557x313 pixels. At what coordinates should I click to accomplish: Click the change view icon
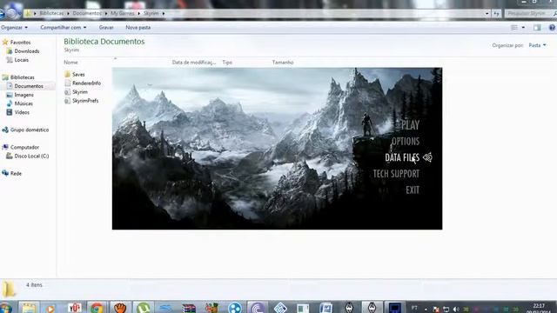(x=514, y=27)
